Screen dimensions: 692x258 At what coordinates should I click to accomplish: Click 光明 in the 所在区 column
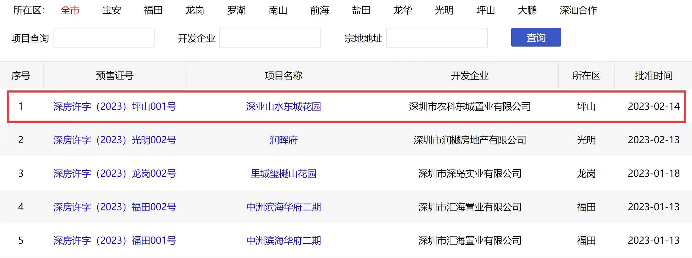586,140
